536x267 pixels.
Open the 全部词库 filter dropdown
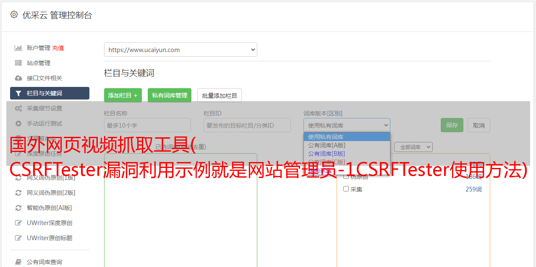point(413,147)
